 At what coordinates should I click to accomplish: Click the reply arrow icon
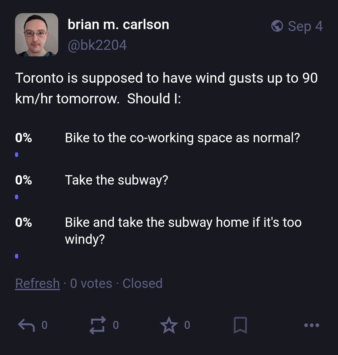(x=27, y=325)
